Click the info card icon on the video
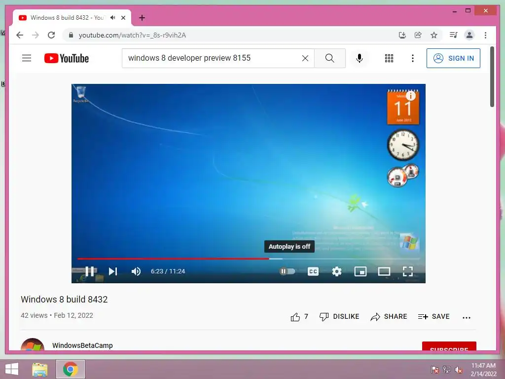This screenshot has height=379, width=505. point(411,95)
